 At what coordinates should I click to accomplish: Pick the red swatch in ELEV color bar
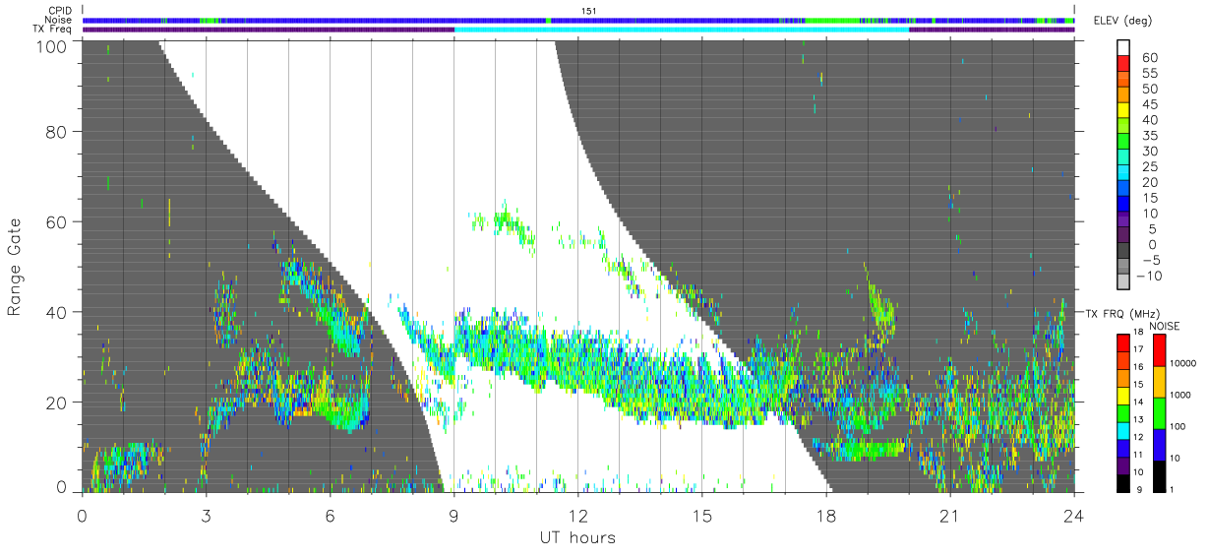click(1124, 64)
